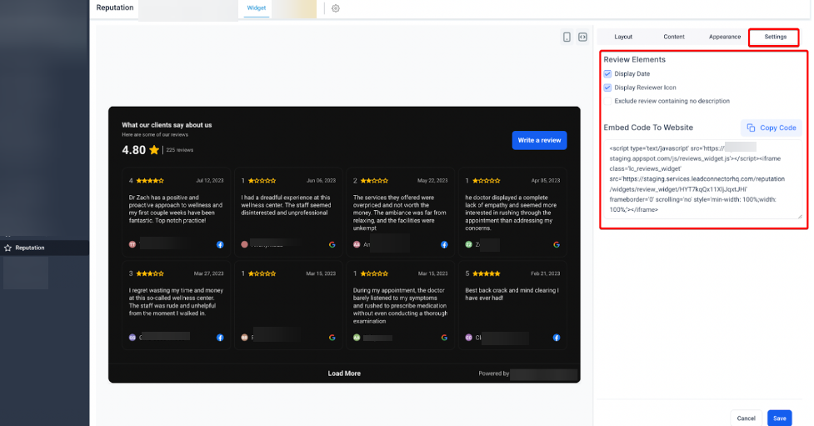Click the copy icon in Copy Code button

751,128
